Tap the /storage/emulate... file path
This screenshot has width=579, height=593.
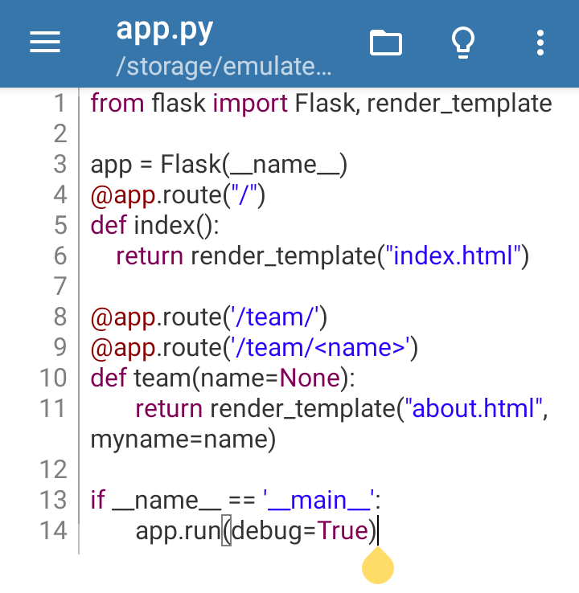224,66
